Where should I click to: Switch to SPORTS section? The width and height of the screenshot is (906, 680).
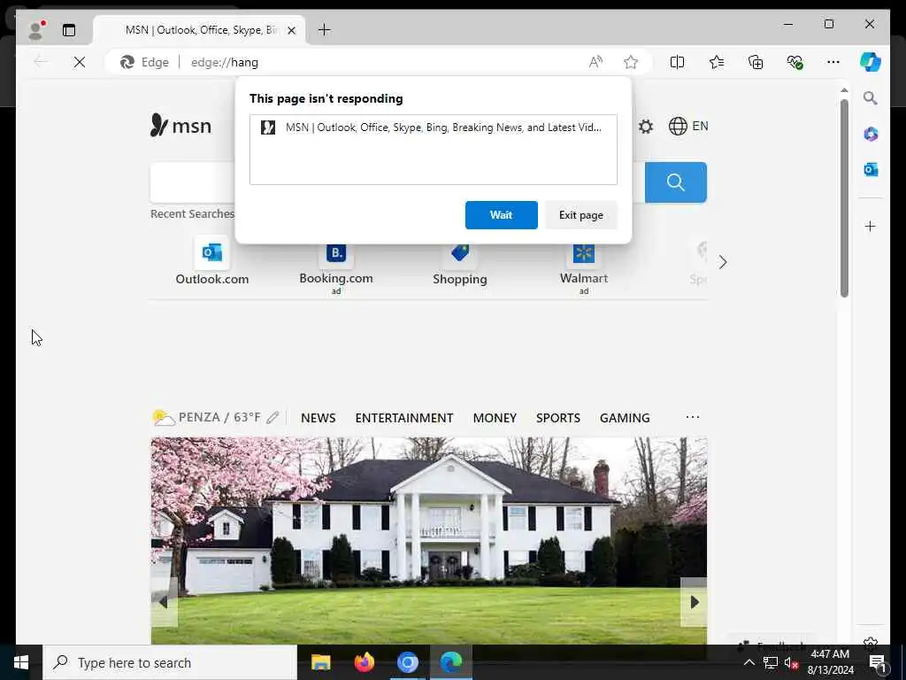[x=557, y=418]
